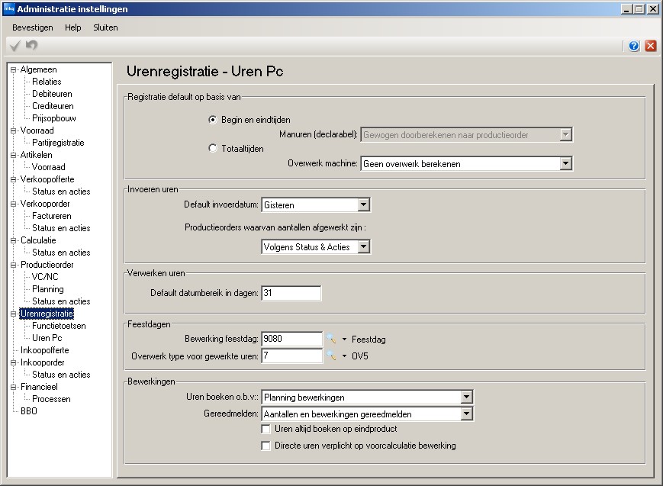Select Calculatie in the tree

pos(38,240)
